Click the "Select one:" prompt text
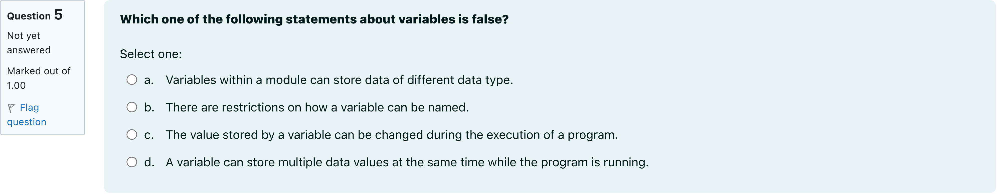This screenshot has height=194, width=997. 150,54
